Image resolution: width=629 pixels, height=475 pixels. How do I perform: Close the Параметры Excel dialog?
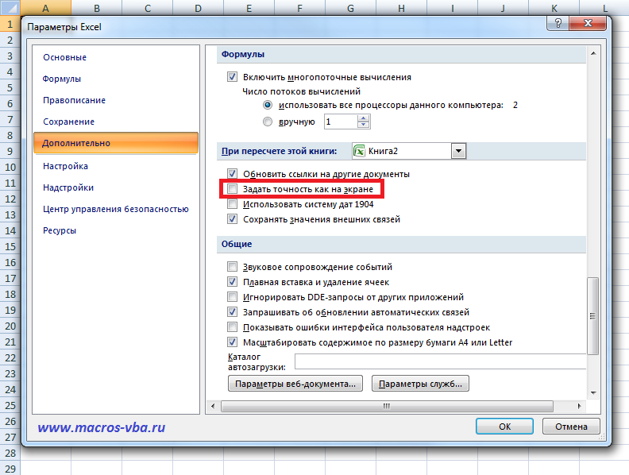tap(588, 23)
